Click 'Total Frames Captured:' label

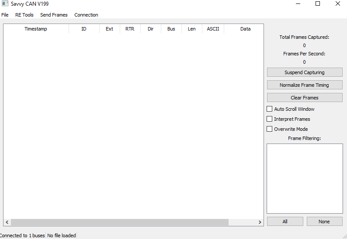pos(304,37)
